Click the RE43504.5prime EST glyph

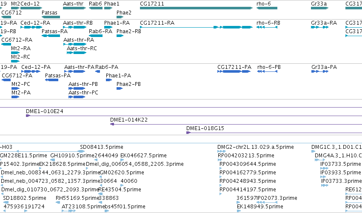(100, 194)
